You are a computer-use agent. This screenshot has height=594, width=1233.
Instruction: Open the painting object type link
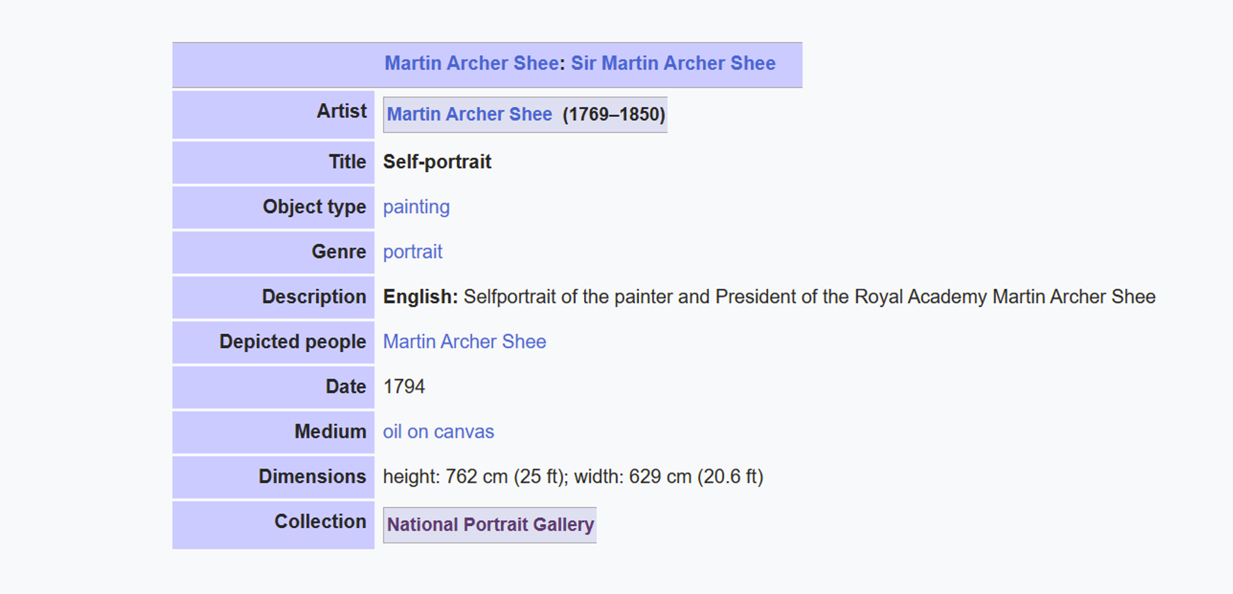click(x=416, y=207)
